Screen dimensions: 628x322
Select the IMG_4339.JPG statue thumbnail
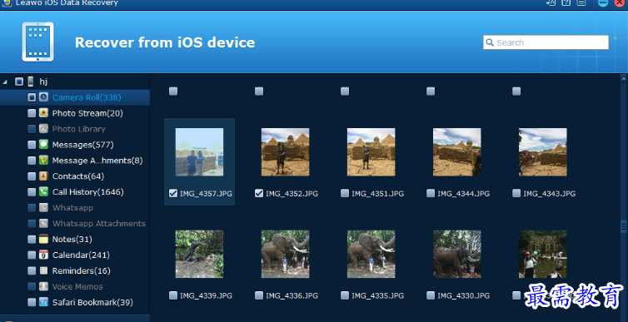[199, 254]
